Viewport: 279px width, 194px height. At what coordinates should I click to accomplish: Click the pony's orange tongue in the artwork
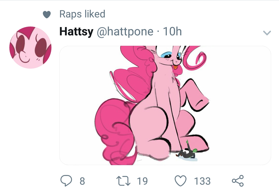[x=176, y=68]
